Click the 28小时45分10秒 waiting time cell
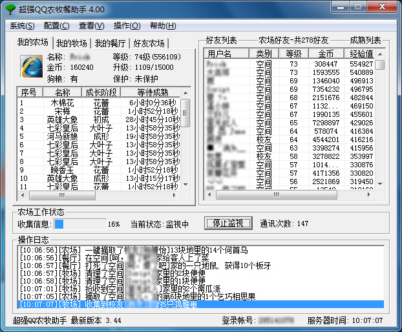The height and width of the screenshot is (332, 402). pos(153,119)
